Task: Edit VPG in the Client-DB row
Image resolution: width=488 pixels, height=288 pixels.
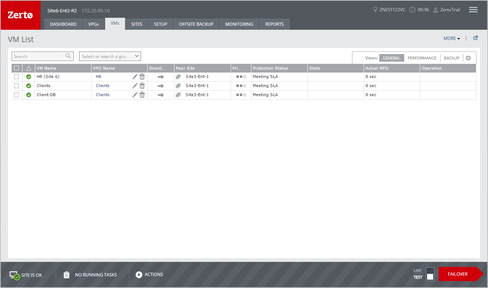Action: point(135,95)
